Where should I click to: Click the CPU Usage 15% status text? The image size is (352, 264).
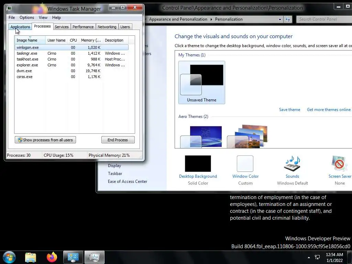58,155
